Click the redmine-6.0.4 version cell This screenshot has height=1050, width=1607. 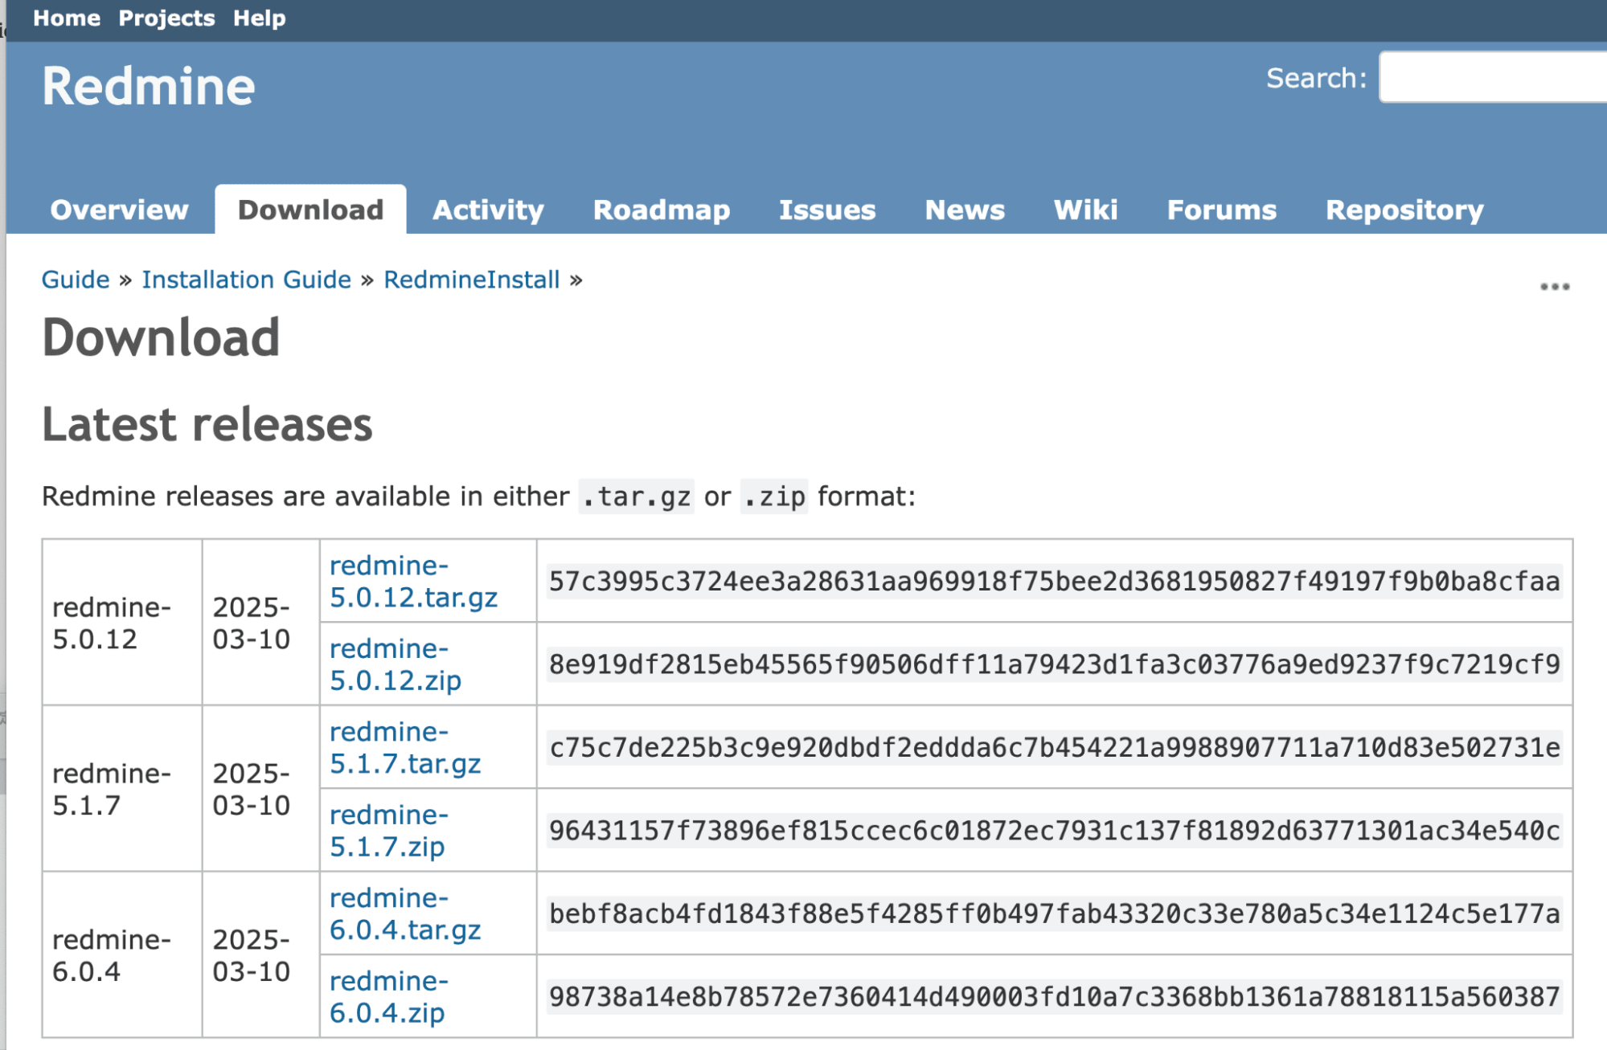point(122,955)
